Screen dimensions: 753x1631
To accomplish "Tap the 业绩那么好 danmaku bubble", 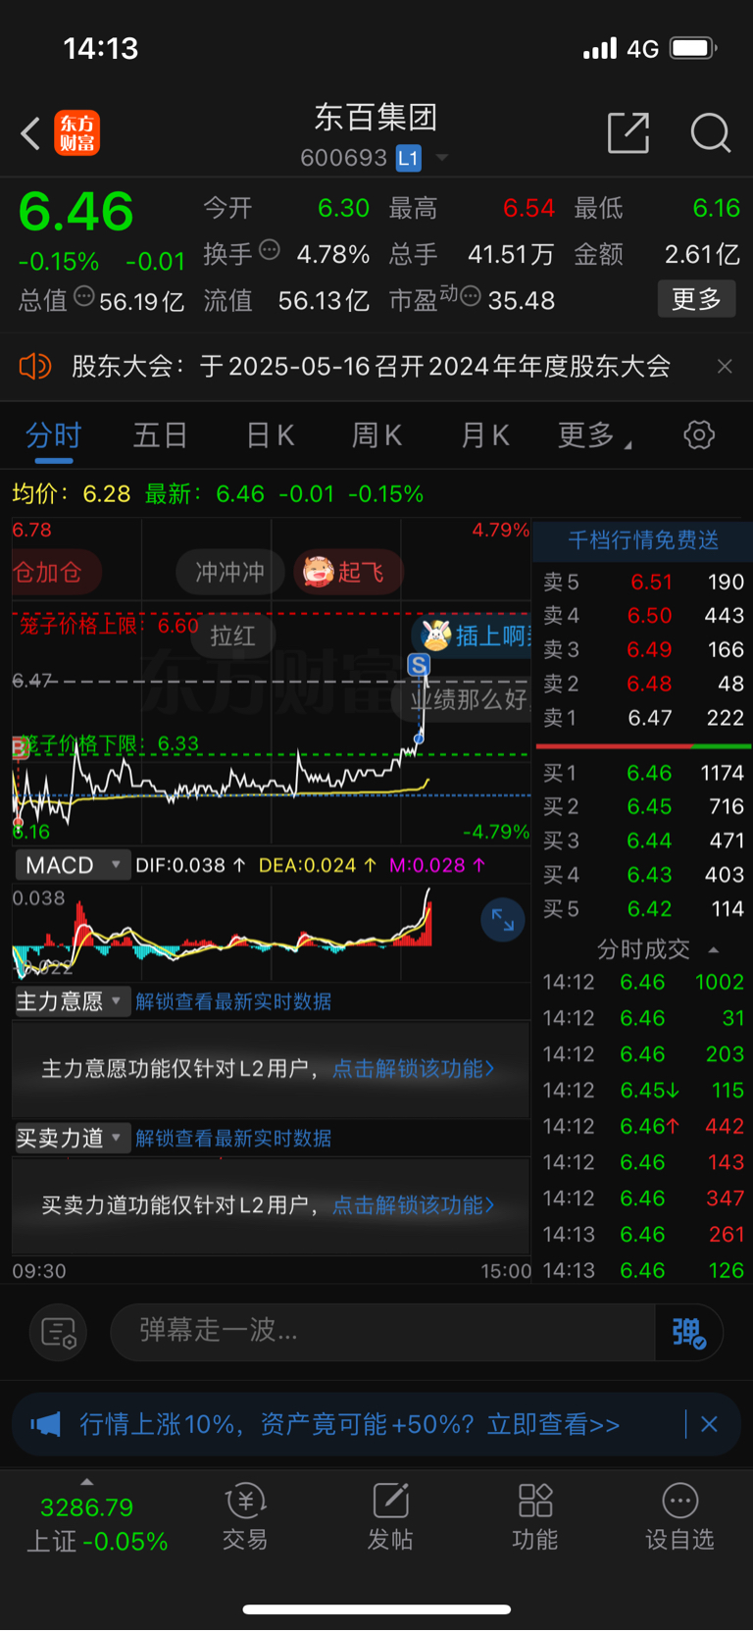I will pyautogui.click(x=463, y=699).
